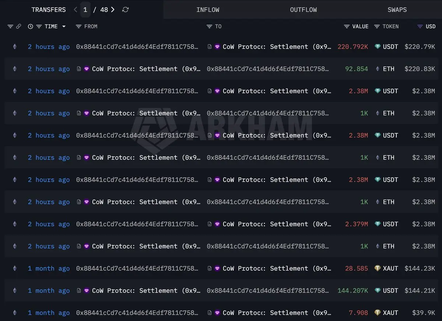Select the USD amount $220.83K
This screenshot has height=321, width=442.
tap(420, 69)
